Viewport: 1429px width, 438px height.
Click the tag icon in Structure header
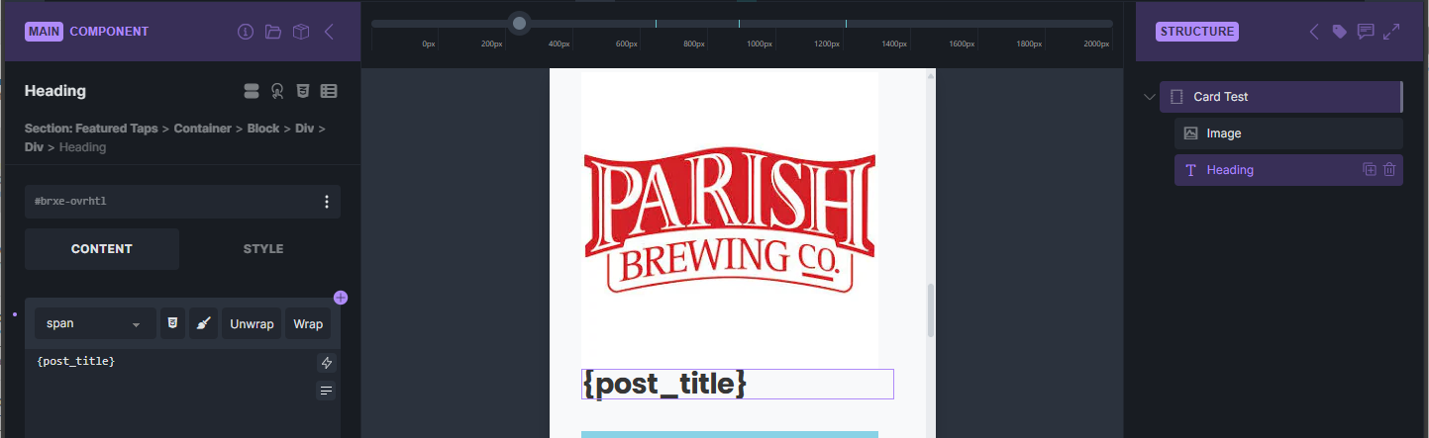pyautogui.click(x=1340, y=32)
